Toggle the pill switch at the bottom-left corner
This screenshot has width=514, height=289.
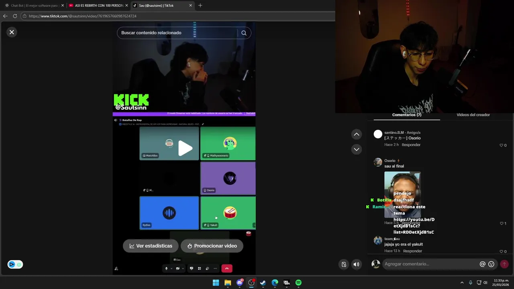point(15,265)
